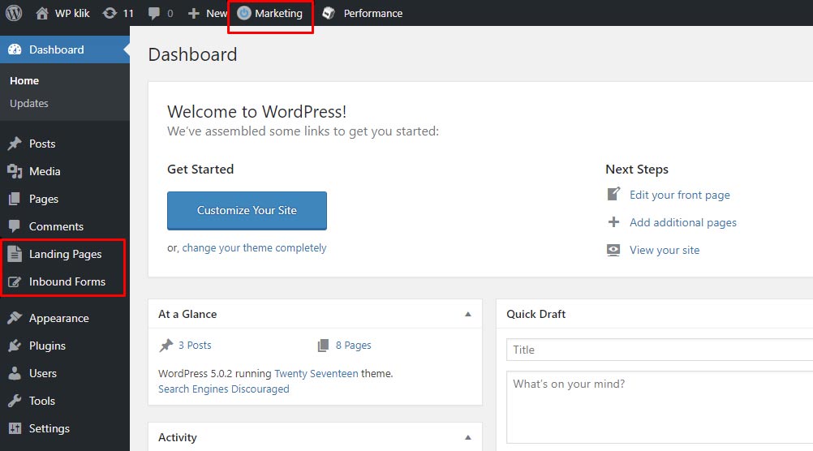The height and width of the screenshot is (451, 813).
Task: Follow change your theme completely link
Action: coord(254,247)
